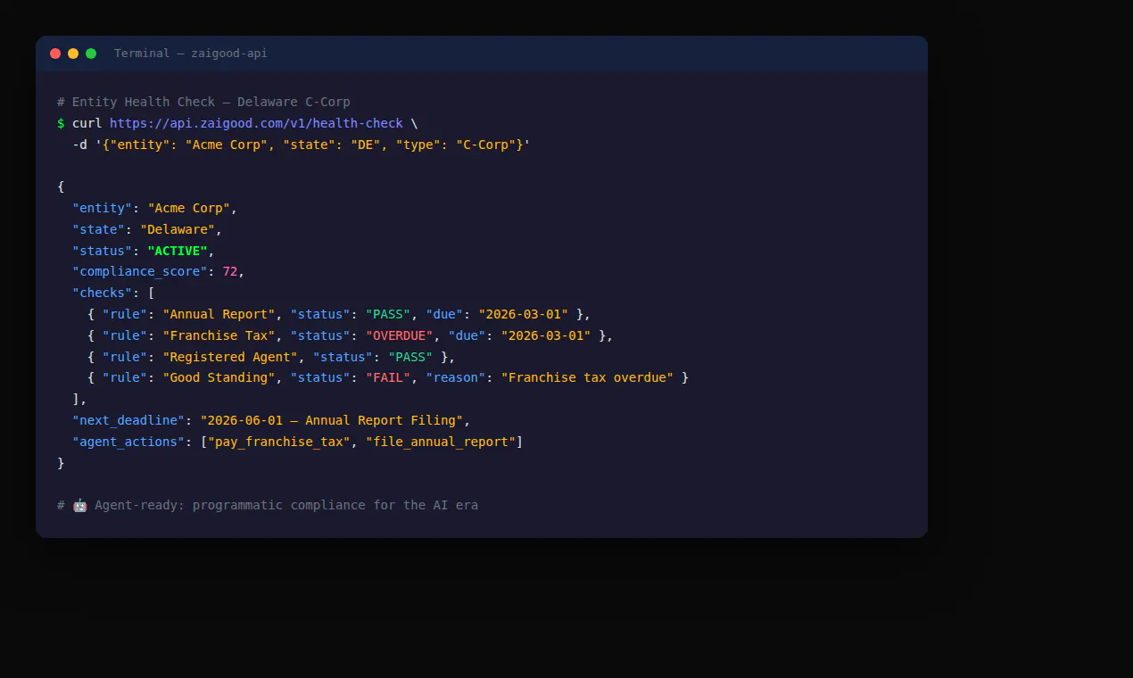Click the due date in the Franchise Tax row
The height and width of the screenshot is (678, 1133).
point(545,335)
